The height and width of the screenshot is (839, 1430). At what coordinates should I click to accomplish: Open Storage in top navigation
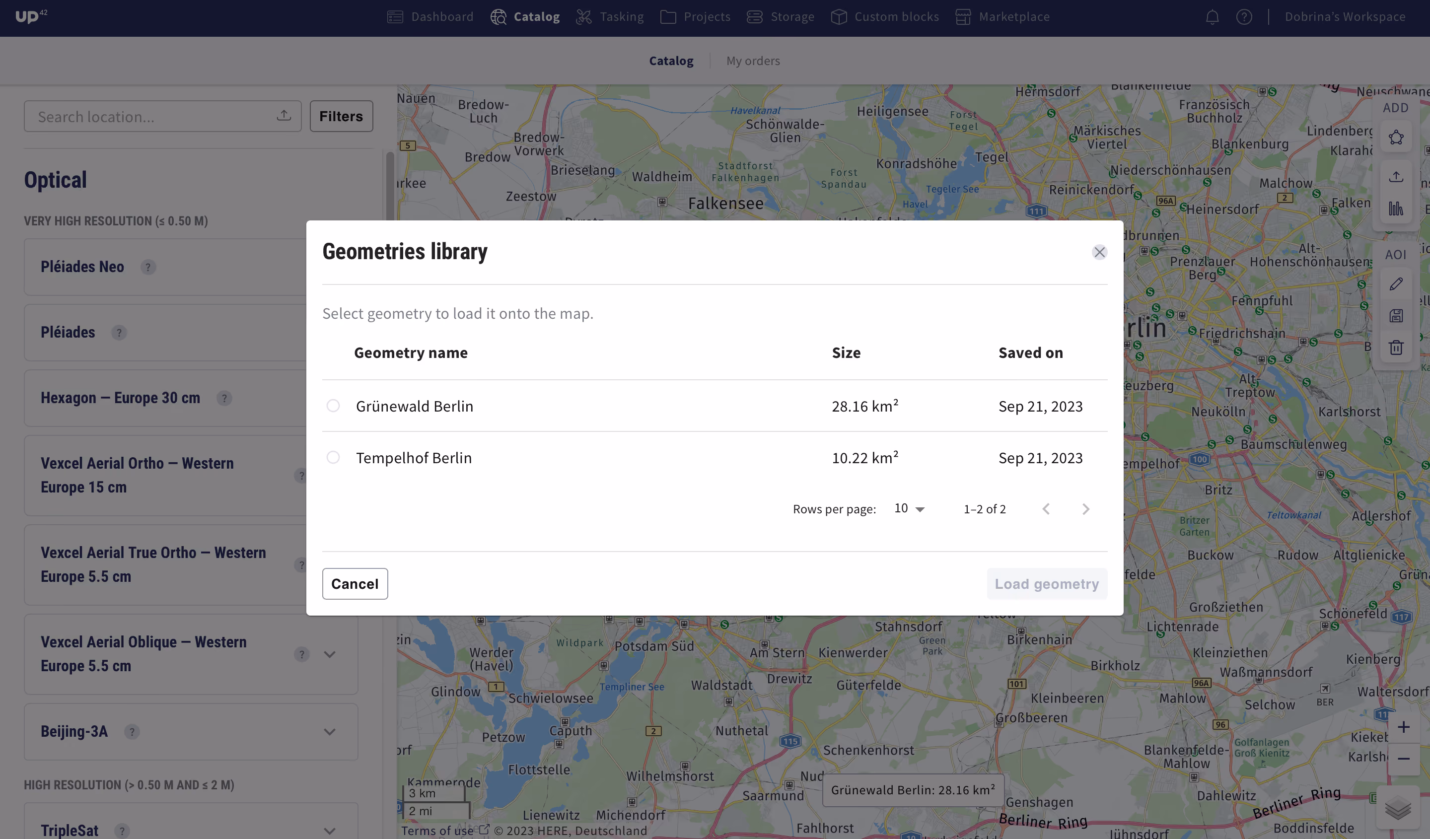[x=780, y=17]
